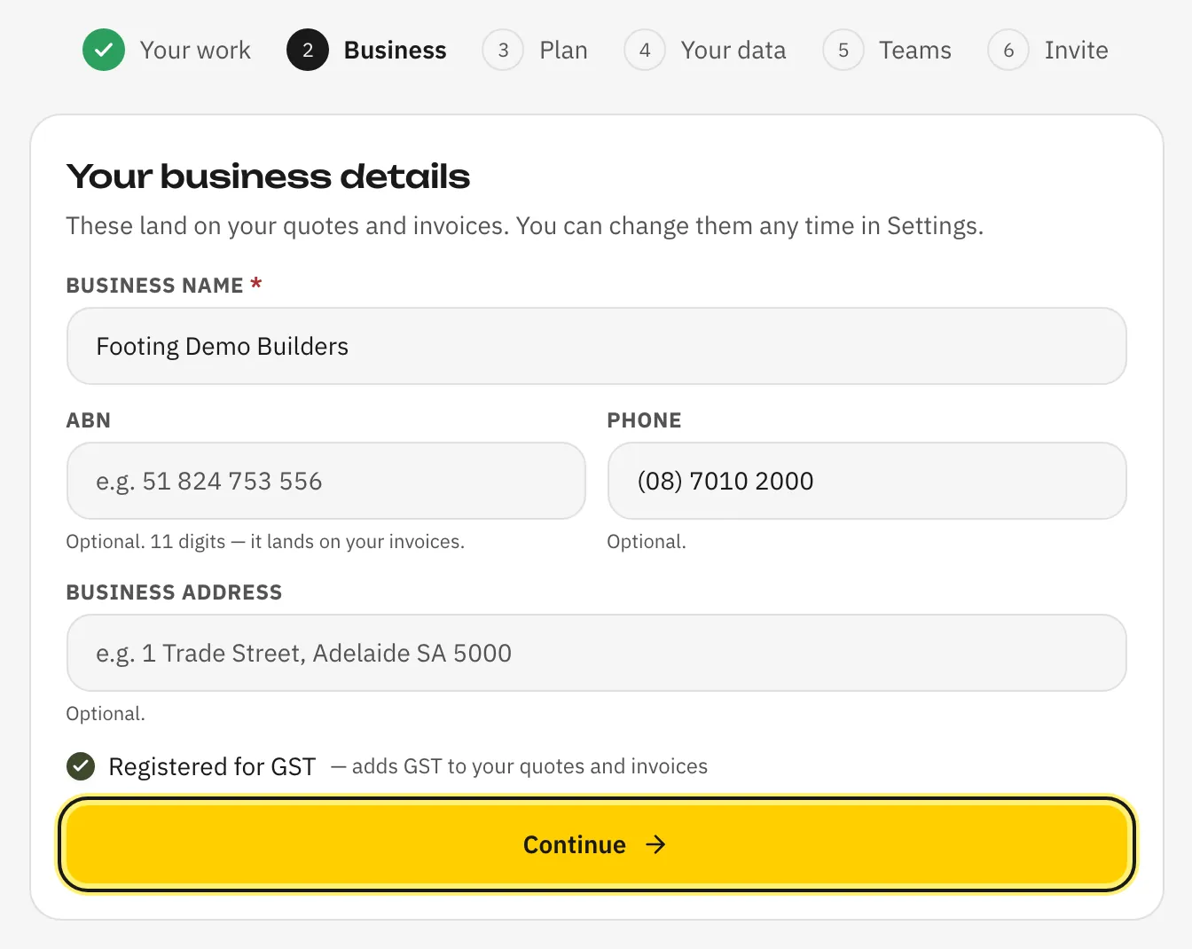
Task: Click the 'These land on your quotes' subtitle
Action: click(x=525, y=226)
